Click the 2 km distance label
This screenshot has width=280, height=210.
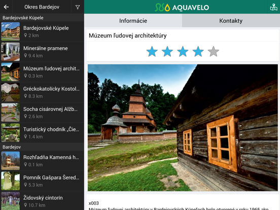[x=33, y=36]
